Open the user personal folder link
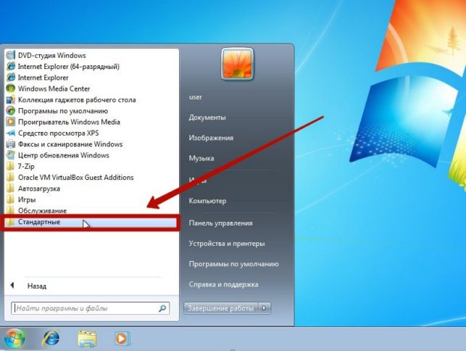This screenshot has height=351, width=466. (x=195, y=97)
